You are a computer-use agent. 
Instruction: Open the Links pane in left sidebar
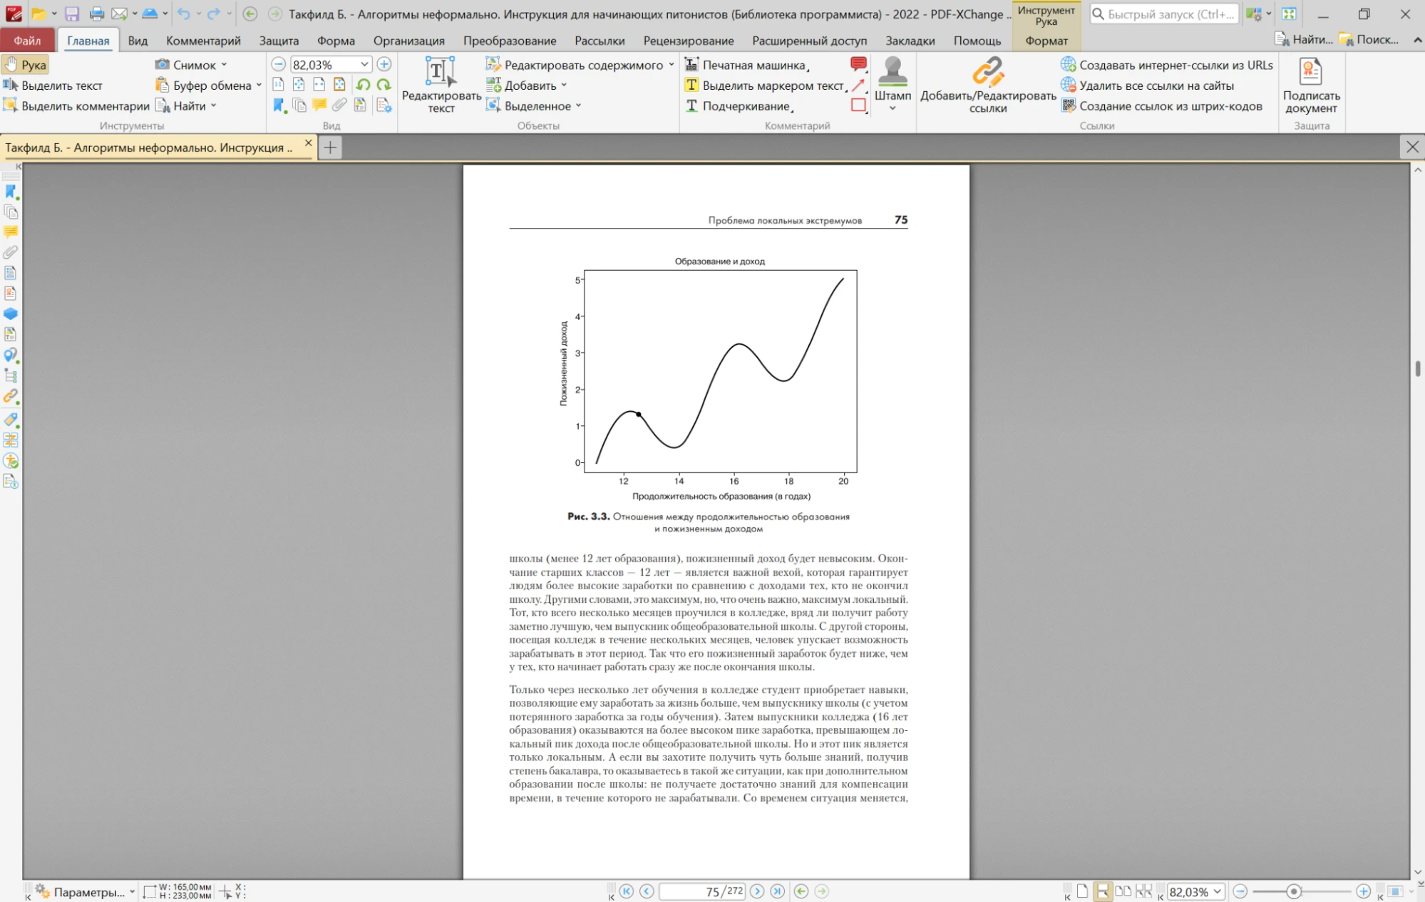11,397
